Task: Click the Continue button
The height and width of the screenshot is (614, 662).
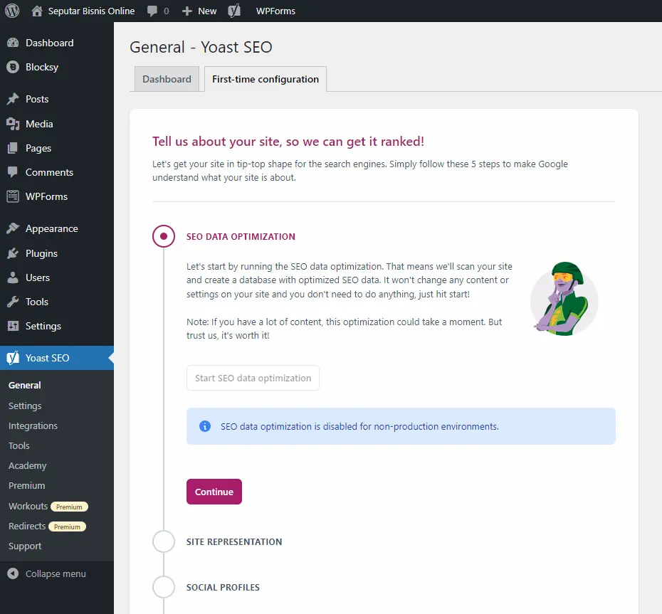Action: tap(214, 491)
